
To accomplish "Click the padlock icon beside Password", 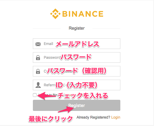I will tap(38, 58).
